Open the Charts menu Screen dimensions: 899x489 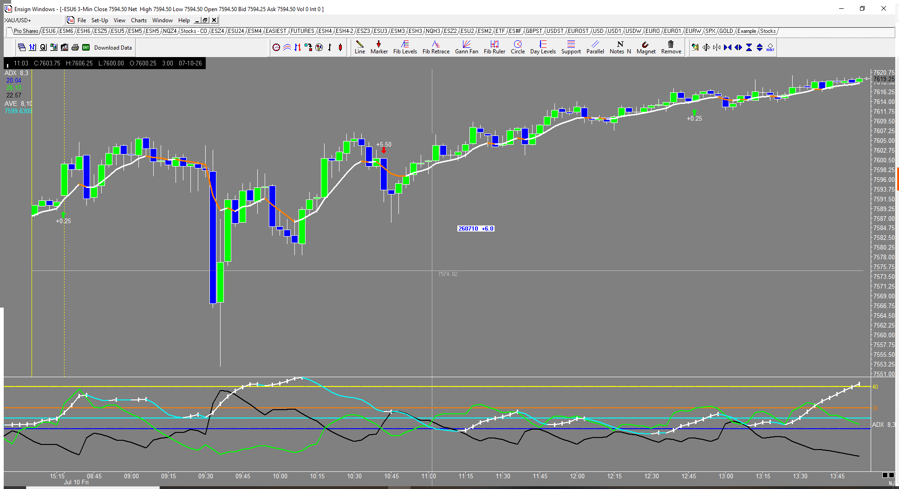tap(139, 20)
